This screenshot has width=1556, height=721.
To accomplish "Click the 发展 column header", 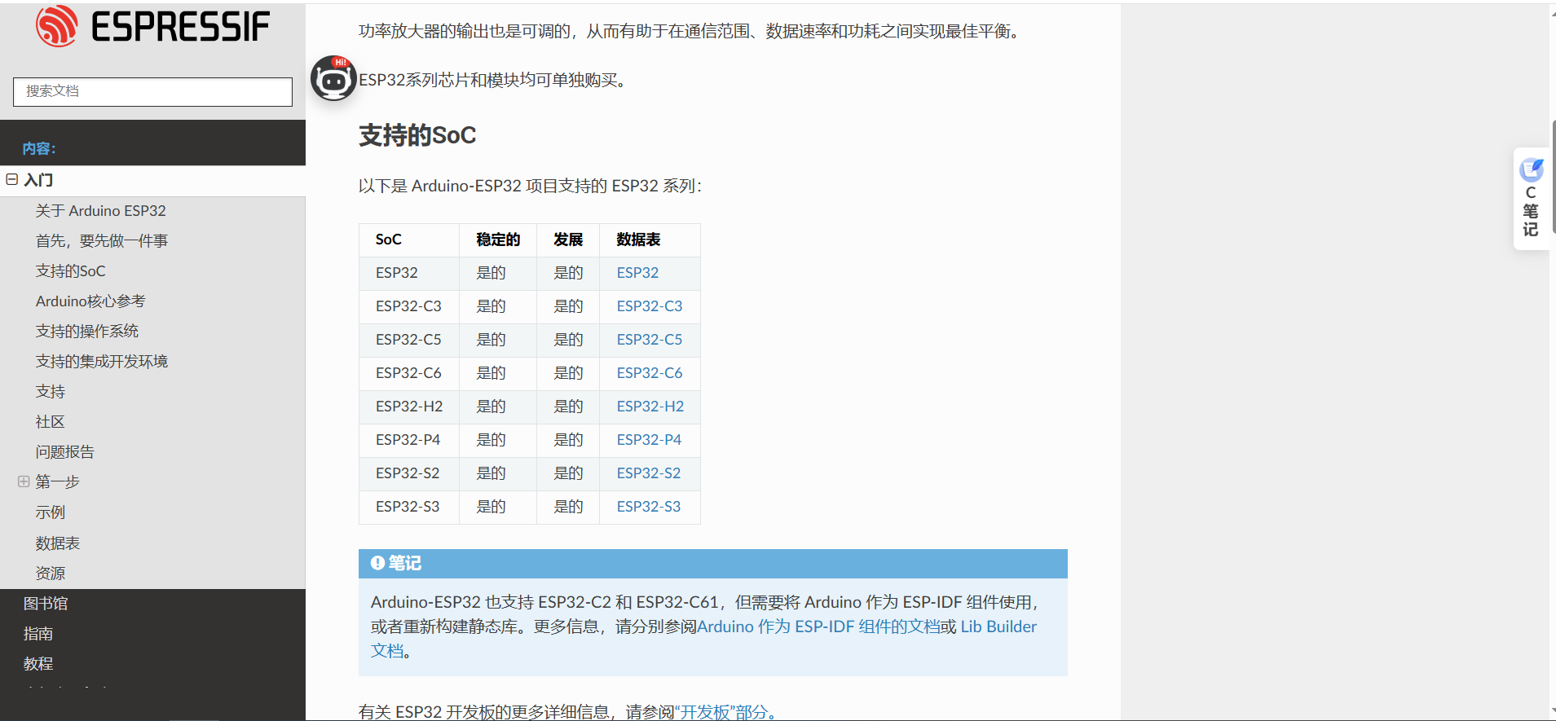I will (568, 240).
